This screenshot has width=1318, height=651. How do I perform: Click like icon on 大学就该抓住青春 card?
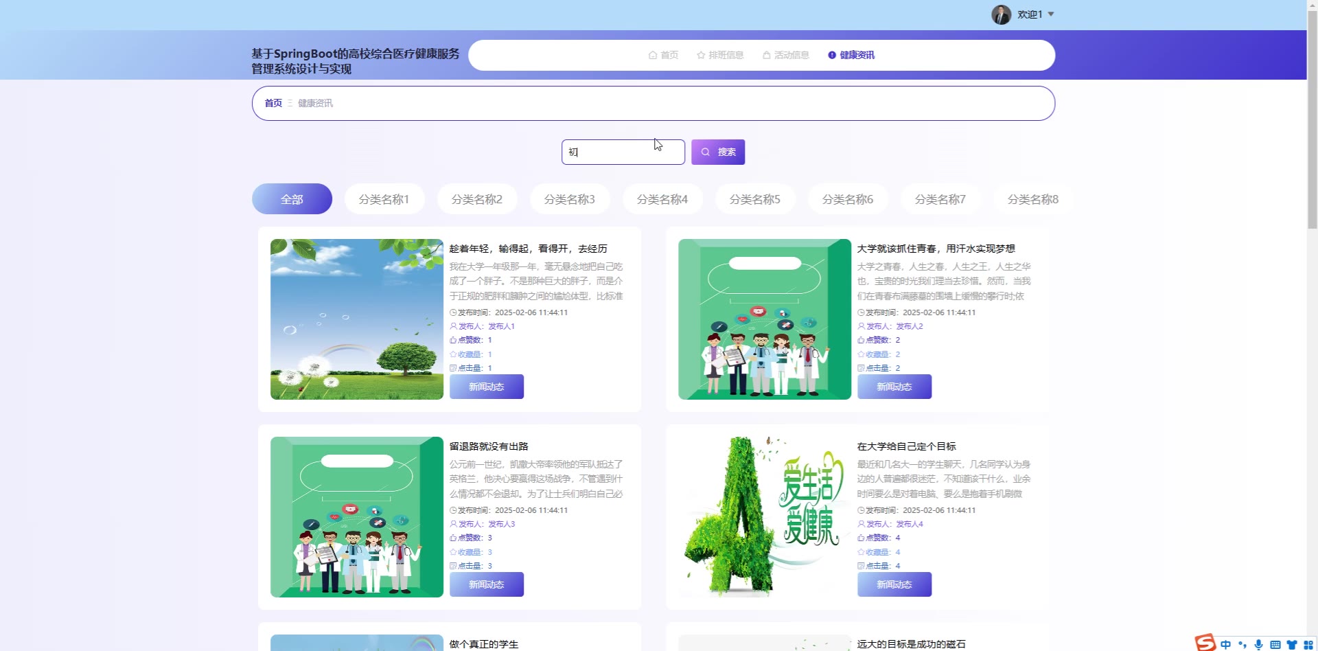coord(861,340)
